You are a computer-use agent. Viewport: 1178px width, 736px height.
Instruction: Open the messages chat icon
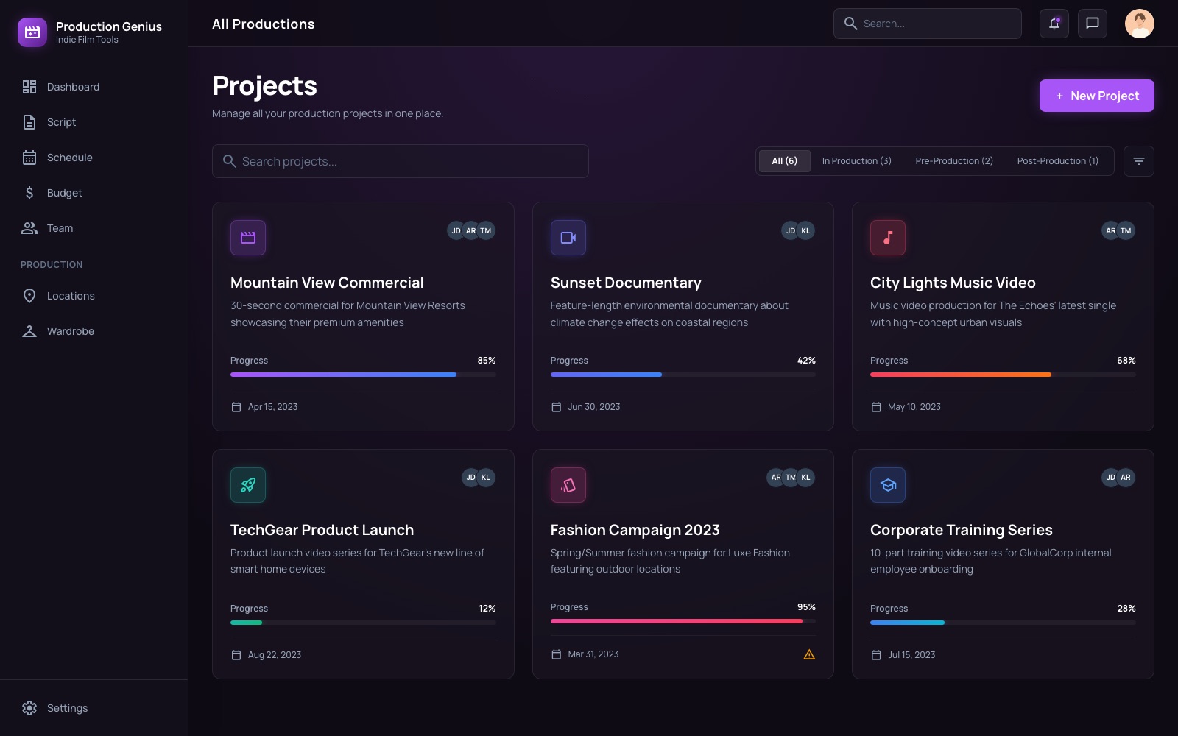pos(1093,24)
